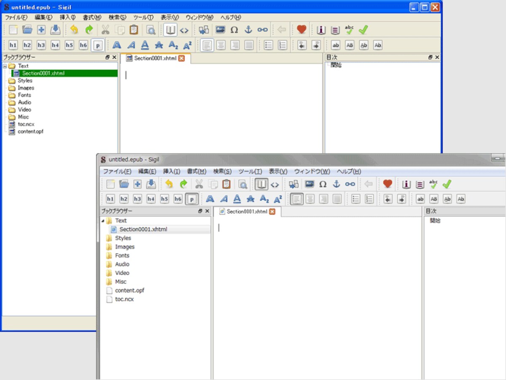Click Undo arrow in front Sigil window
This screenshot has height=380, width=506.
pos(170,184)
